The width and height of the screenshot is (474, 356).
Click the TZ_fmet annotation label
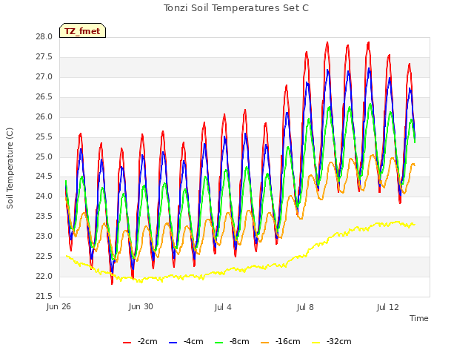(82, 31)
